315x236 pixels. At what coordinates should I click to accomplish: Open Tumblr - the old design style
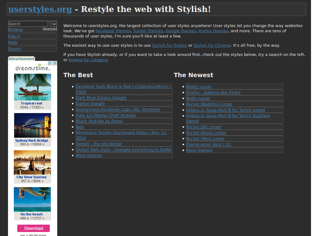tap(99, 144)
